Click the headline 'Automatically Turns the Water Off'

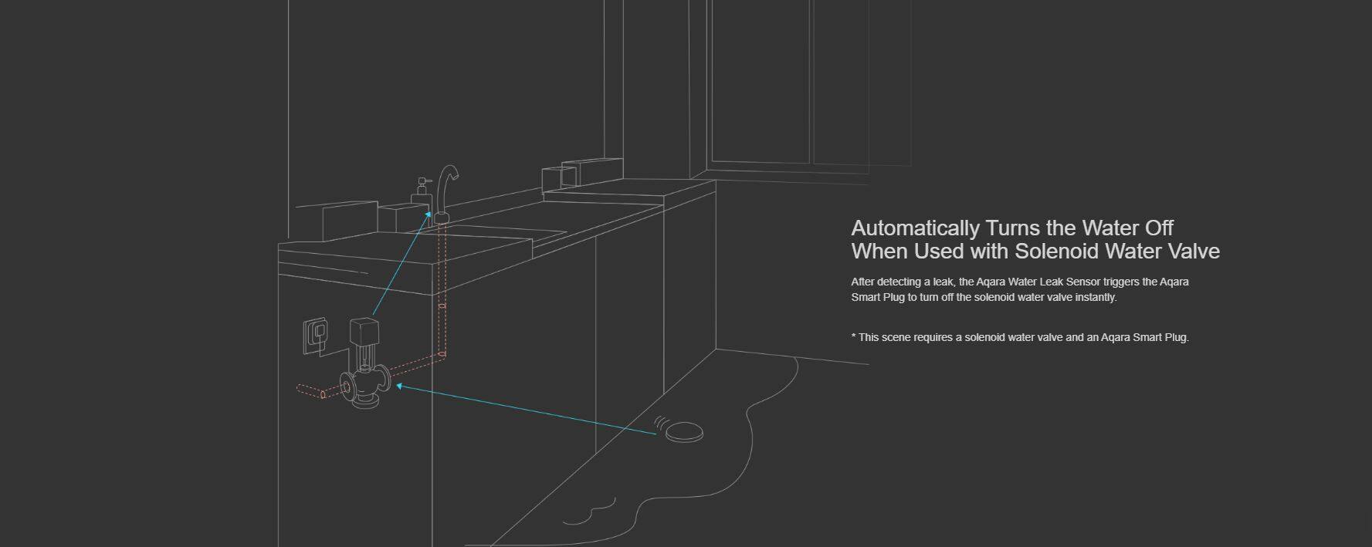point(1011,228)
